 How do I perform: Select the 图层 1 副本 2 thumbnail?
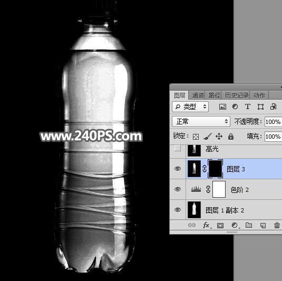coord(194,210)
